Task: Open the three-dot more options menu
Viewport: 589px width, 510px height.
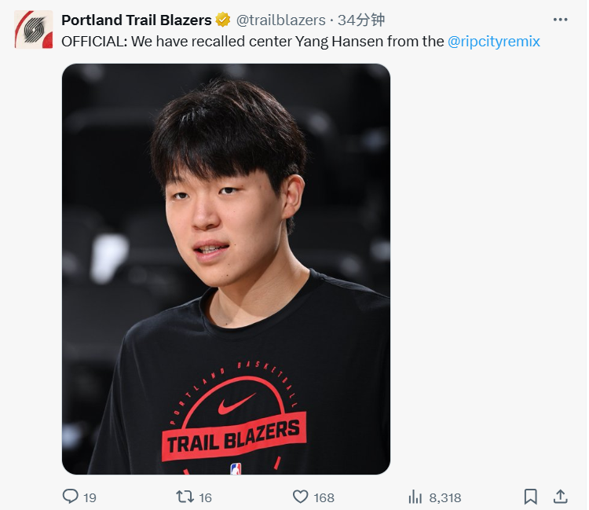Action: pyautogui.click(x=560, y=20)
